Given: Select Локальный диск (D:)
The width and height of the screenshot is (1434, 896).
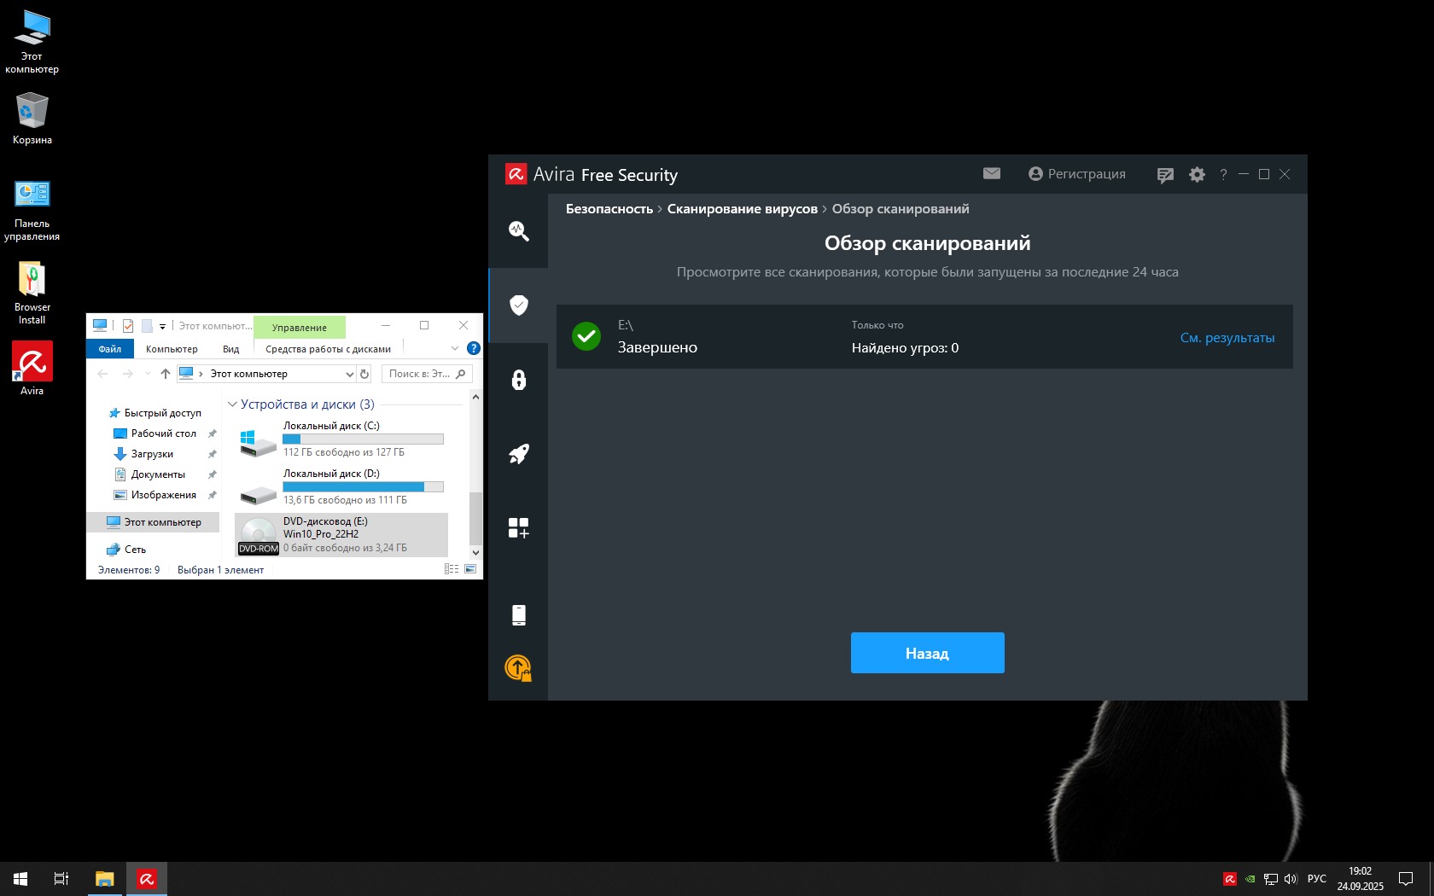Looking at the screenshot, I should pyautogui.click(x=341, y=486).
